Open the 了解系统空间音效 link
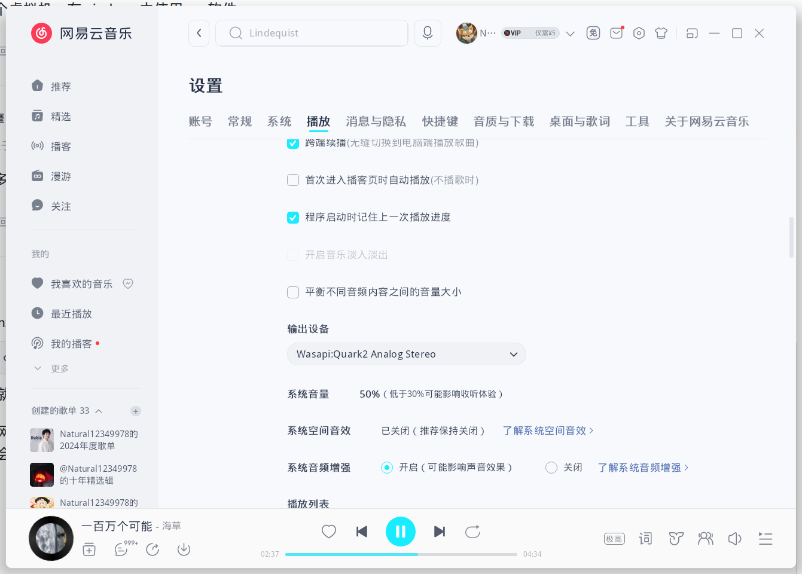This screenshot has width=802, height=574. 548,430
